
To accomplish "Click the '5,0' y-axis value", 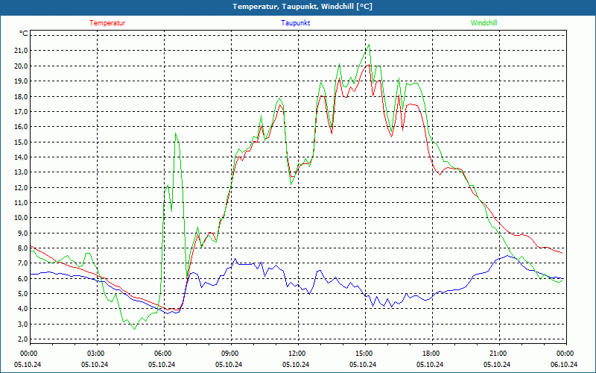I will pyautogui.click(x=23, y=293).
